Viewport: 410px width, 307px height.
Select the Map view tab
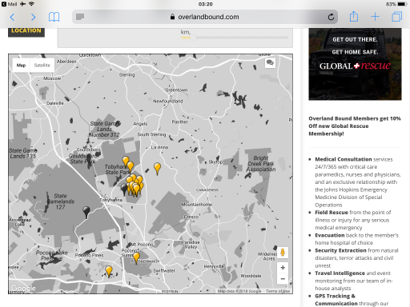pyautogui.click(x=21, y=66)
